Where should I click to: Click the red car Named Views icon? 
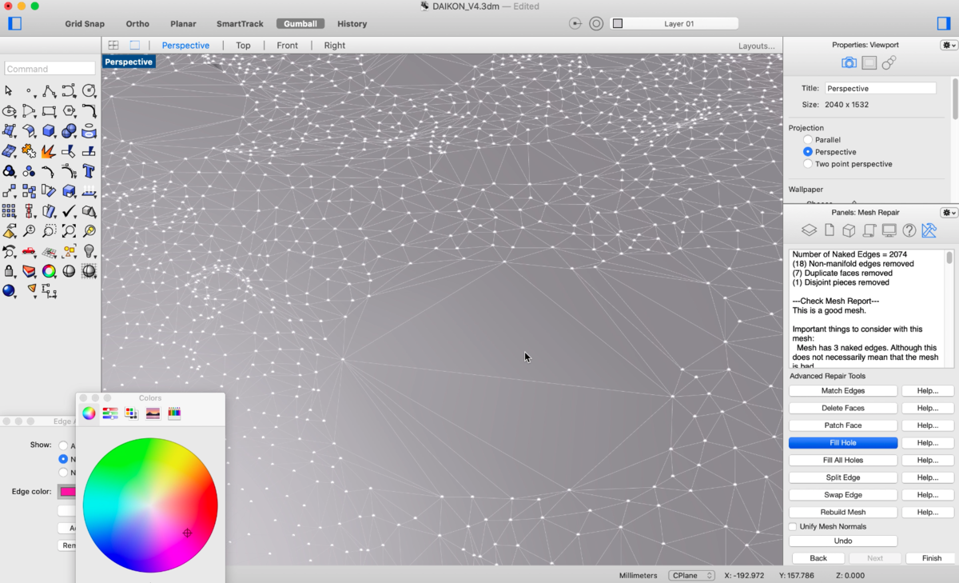click(x=29, y=251)
